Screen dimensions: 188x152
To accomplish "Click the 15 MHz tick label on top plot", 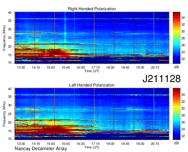I will pyautogui.click(x=10, y=55).
